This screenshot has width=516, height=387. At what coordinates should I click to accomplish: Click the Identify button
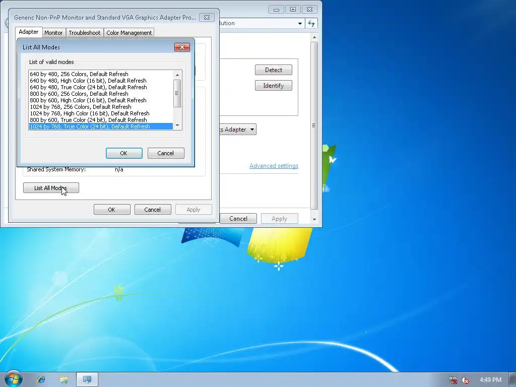274,86
